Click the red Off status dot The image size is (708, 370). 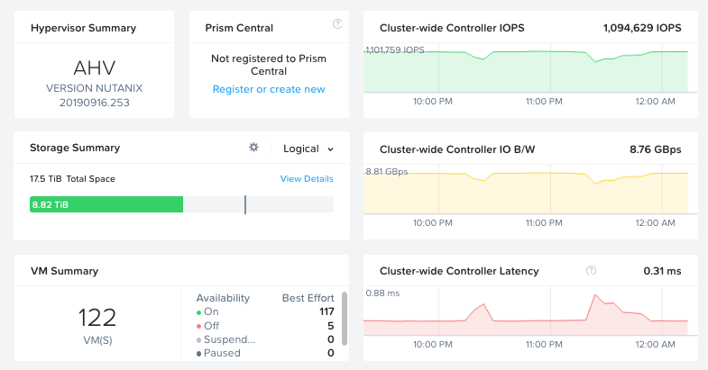[199, 326]
